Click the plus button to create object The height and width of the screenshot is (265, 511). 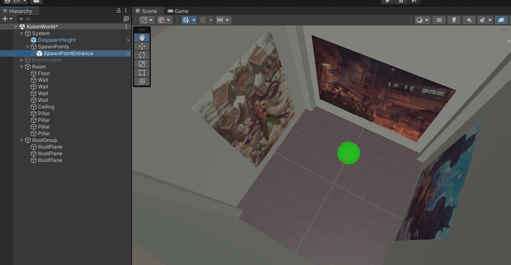[5, 19]
